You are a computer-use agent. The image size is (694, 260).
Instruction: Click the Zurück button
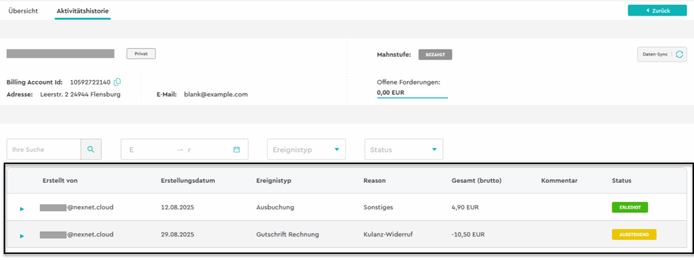point(657,11)
